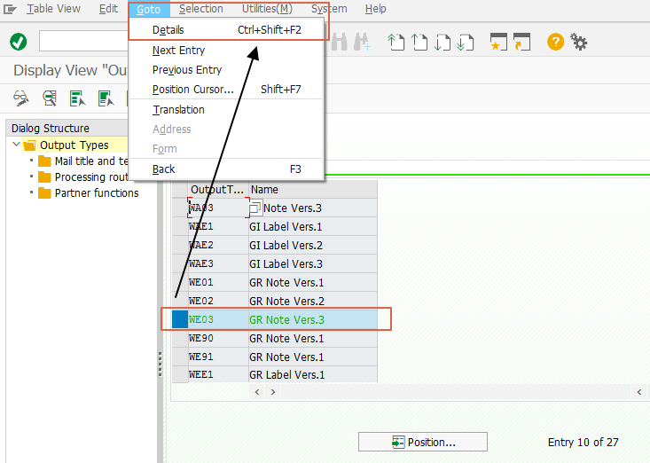Toggle row selector for WE90 row
This screenshot has height=463, width=650.
tap(180, 338)
